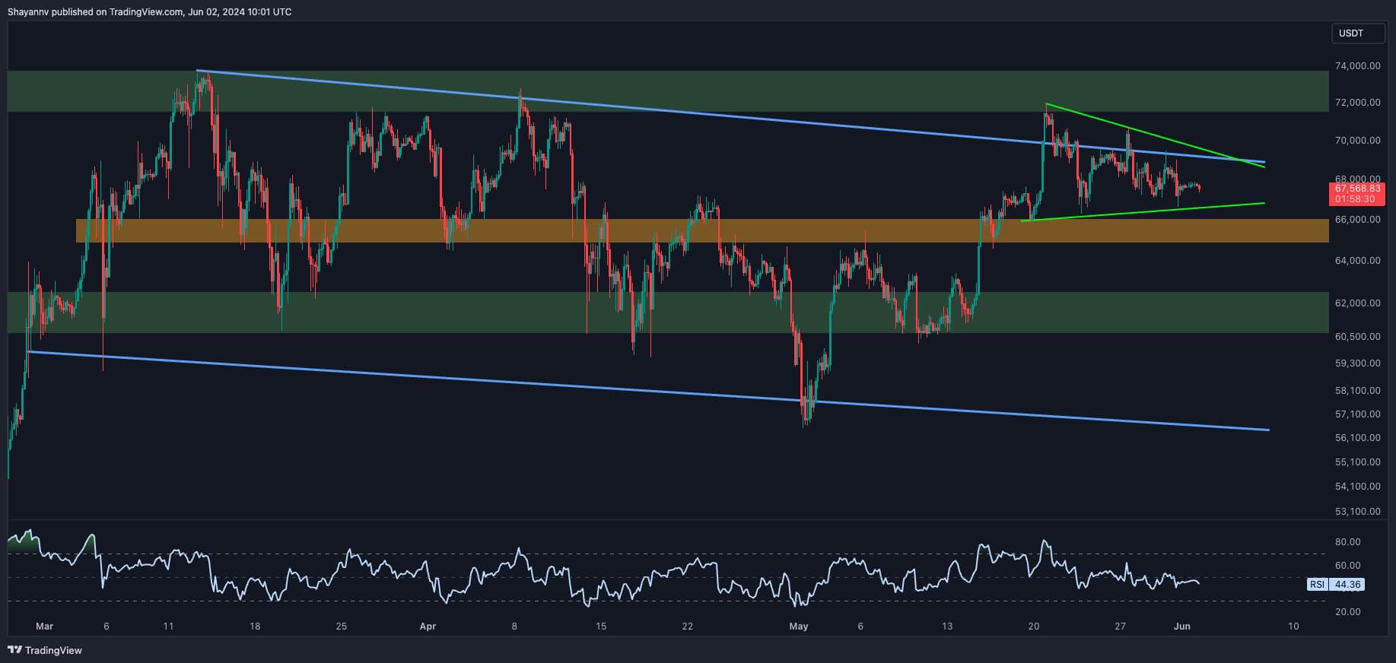Click the 59,300.00 price axis label

point(1359,363)
